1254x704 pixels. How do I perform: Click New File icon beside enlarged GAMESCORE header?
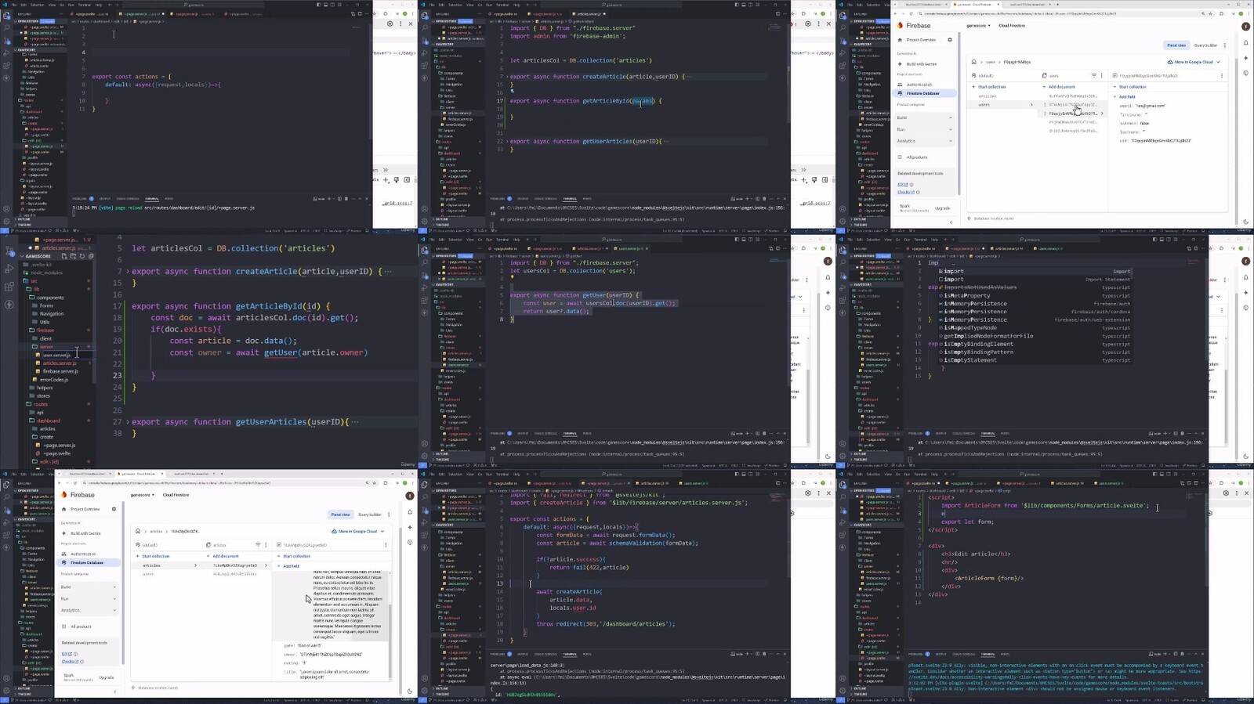(x=64, y=256)
